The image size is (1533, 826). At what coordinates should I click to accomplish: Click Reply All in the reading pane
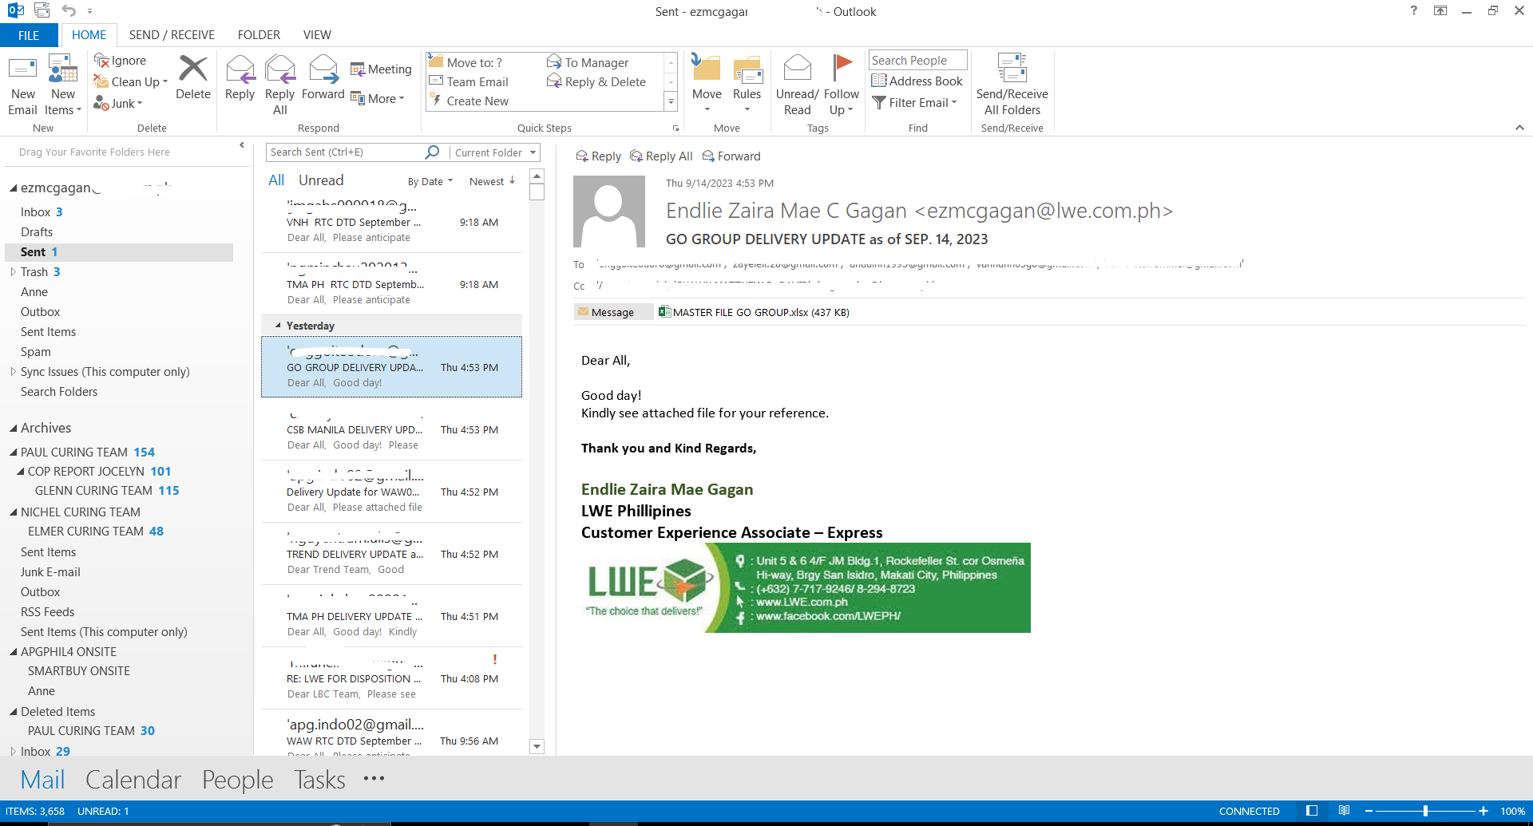click(x=661, y=156)
